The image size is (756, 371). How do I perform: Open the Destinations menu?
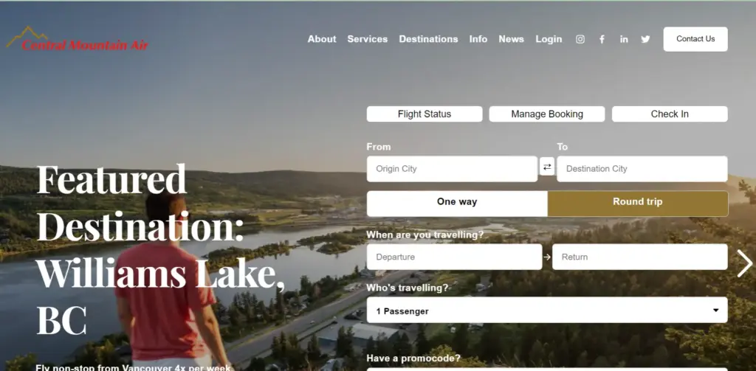click(428, 39)
